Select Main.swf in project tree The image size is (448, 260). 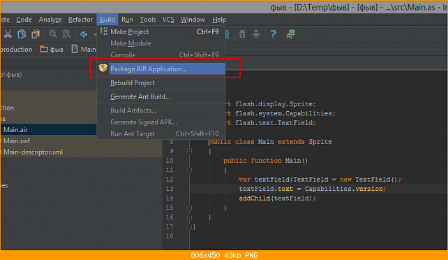pos(17,141)
